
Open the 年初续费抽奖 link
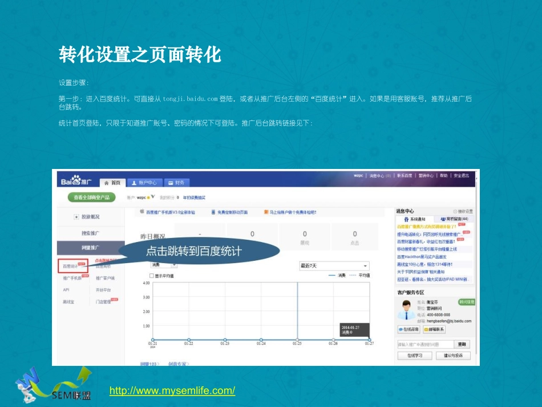click(x=194, y=198)
